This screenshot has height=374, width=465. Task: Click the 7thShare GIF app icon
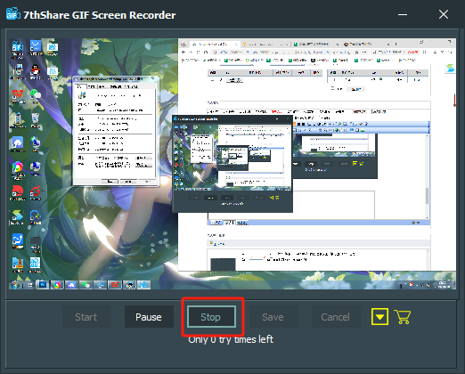13,14
